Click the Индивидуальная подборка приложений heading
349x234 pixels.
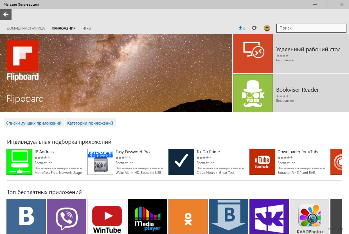point(59,142)
